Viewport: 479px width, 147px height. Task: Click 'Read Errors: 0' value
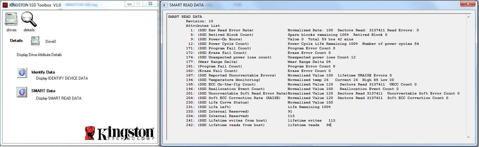click(403, 30)
